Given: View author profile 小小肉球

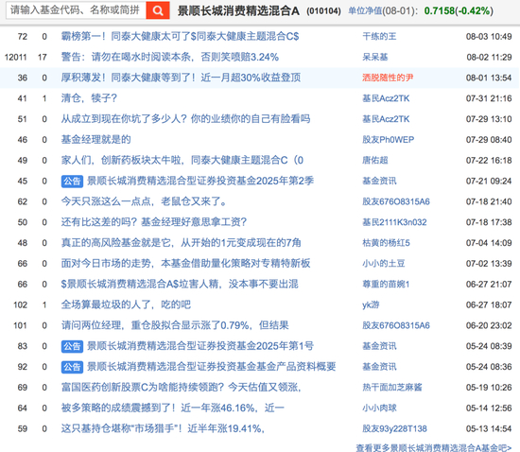Looking at the screenshot, I should pos(379,408).
